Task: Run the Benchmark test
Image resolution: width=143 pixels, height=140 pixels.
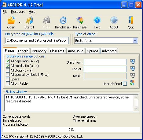Action: (63, 23)
